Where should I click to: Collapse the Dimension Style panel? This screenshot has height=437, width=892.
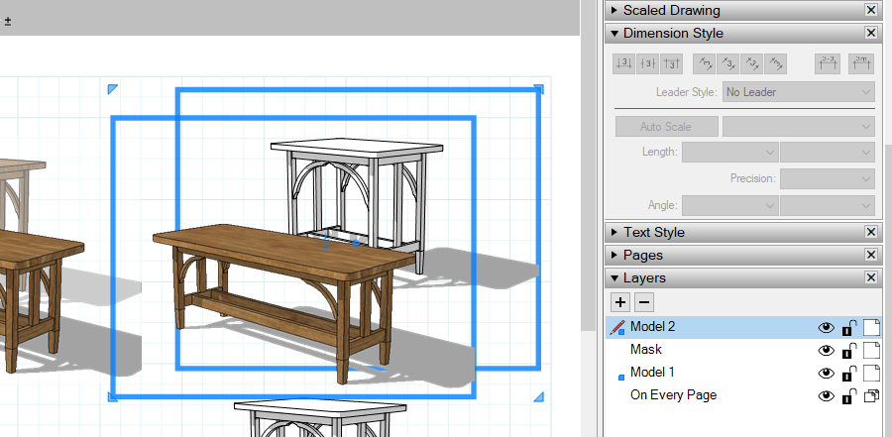tap(613, 33)
